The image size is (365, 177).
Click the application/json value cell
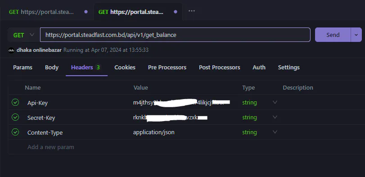point(153,132)
